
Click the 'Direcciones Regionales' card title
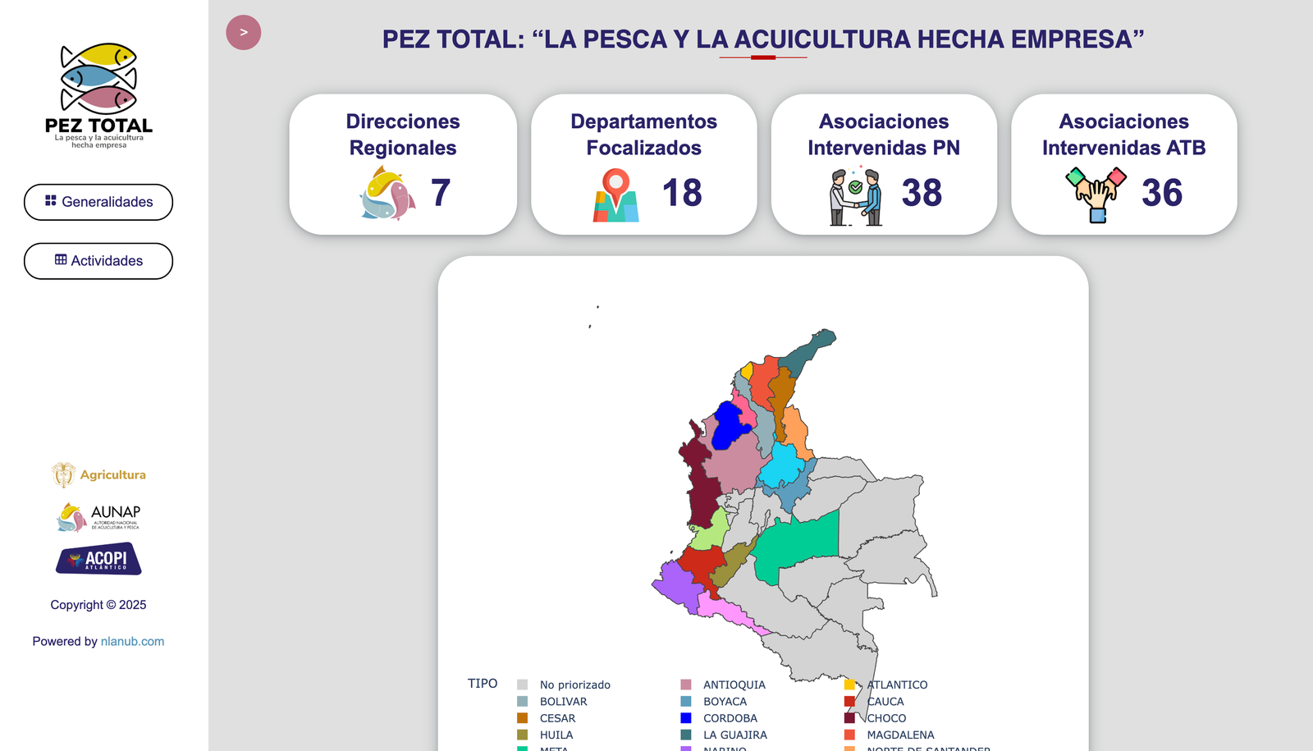(x=403, y=135)
